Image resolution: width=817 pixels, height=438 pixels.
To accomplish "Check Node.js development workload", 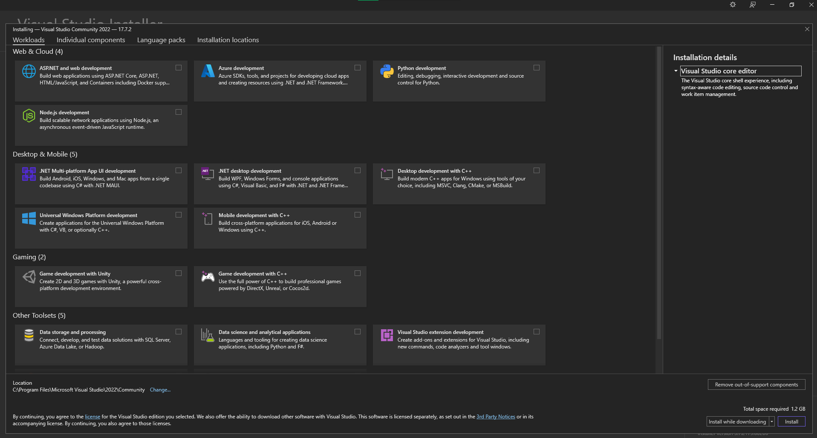I will [179, 112].
